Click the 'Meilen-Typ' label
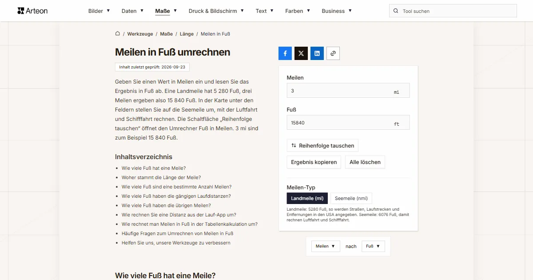 point(301,188)
